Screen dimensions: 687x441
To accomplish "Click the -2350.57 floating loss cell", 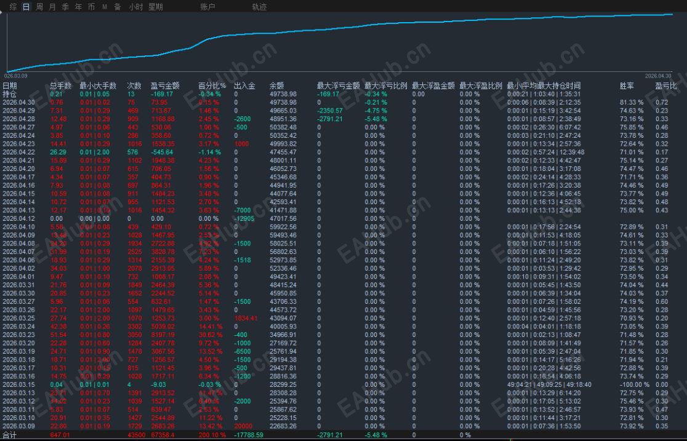I will pos(330,111).
